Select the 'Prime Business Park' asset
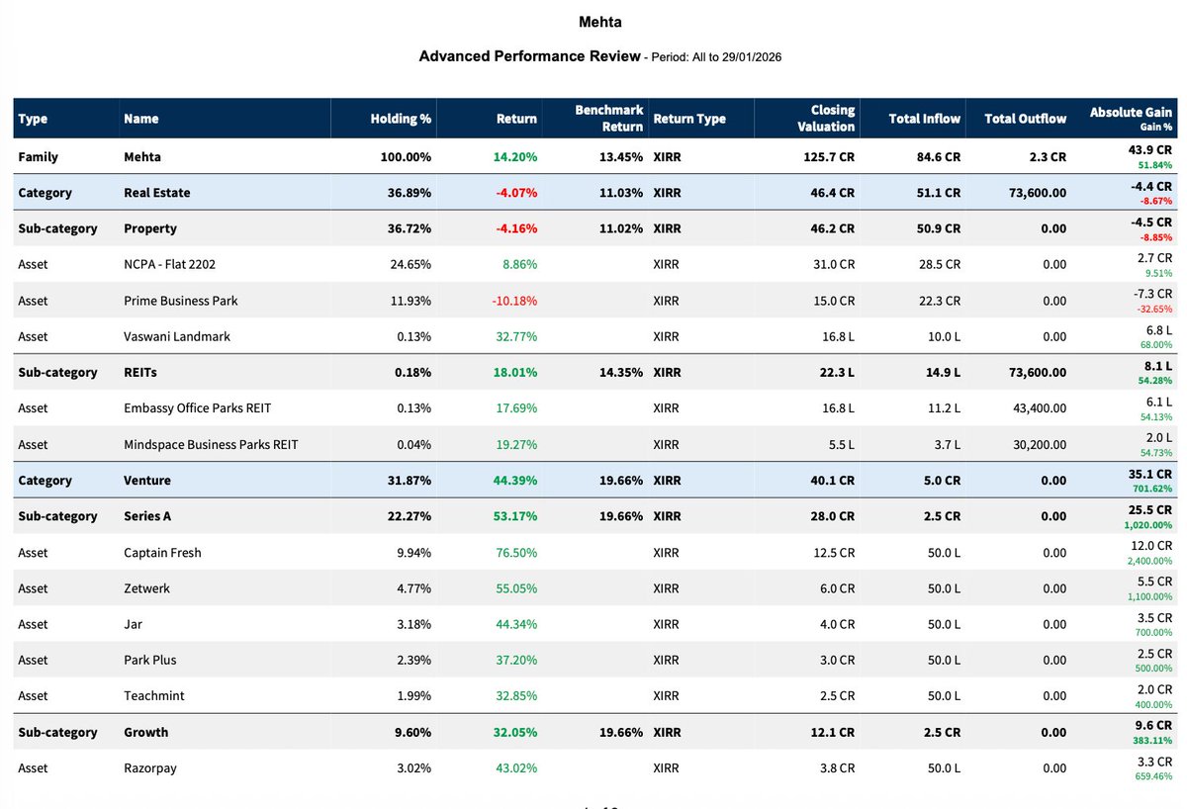The width and height of the screenshot is (1187, 809). point(181,301)
